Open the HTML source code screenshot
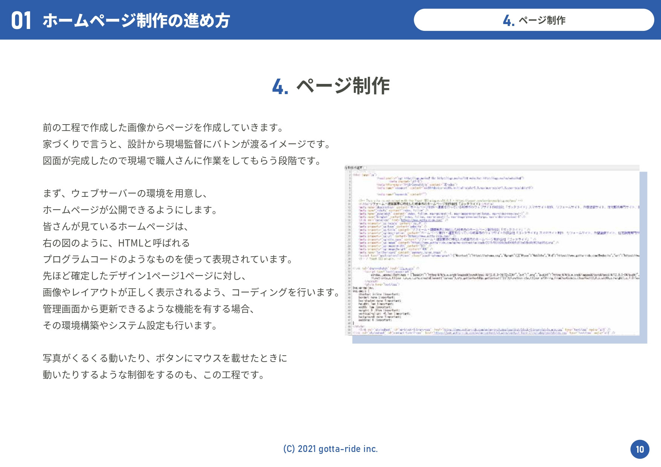The image size is (661, 467). 492,250
